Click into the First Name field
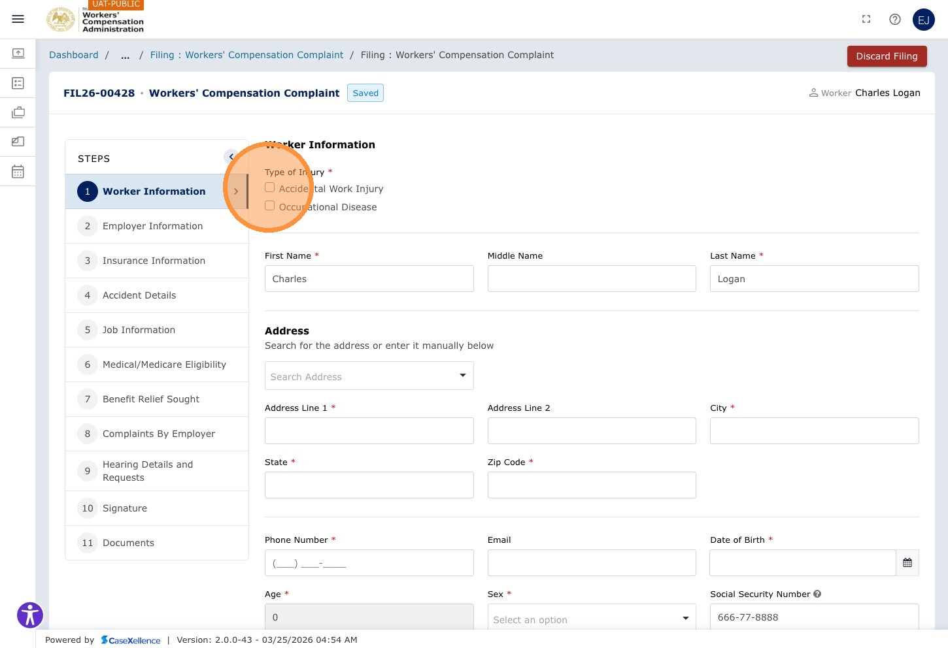 tap(369, 279)
